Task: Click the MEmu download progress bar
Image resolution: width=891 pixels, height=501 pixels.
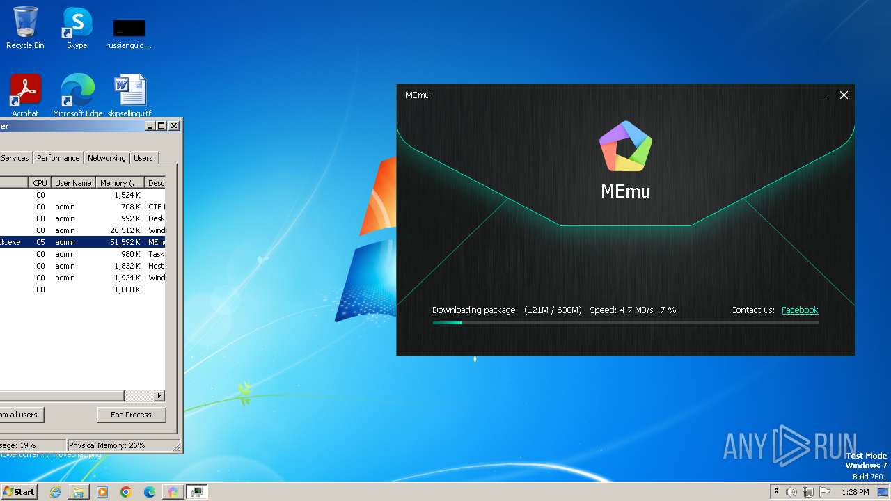Action: [x=625, y=323]
